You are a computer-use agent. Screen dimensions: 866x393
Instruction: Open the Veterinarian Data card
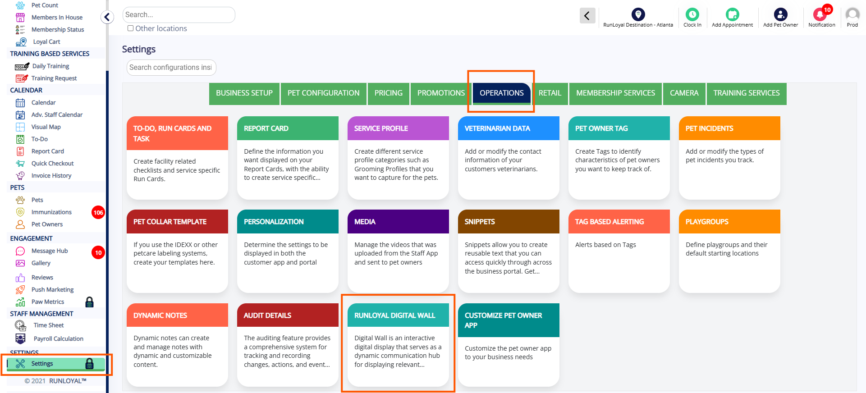pos(509,158)
